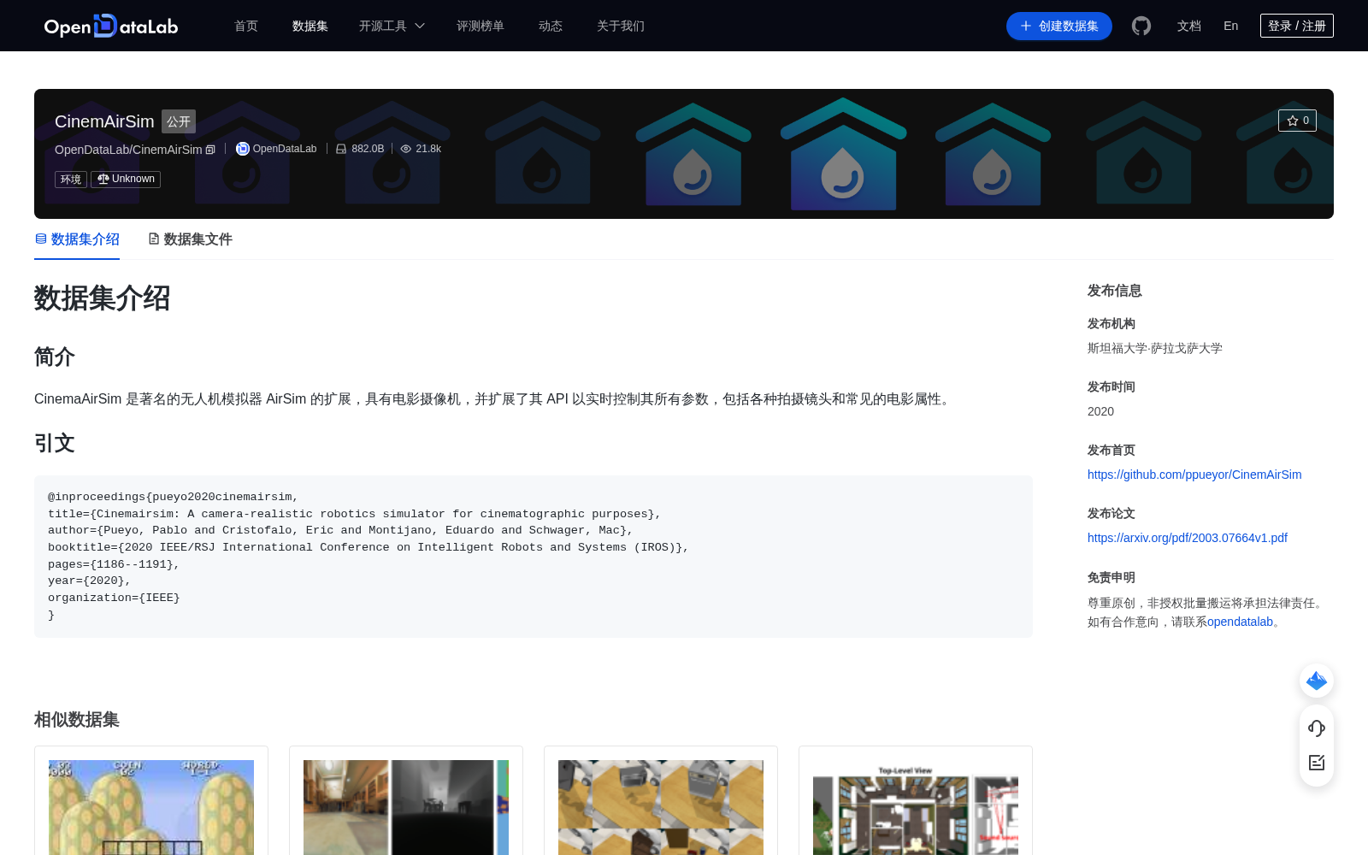Open the arxiv.org paper PDF link
1368x855 pixels.
[x=1188, y=538]
